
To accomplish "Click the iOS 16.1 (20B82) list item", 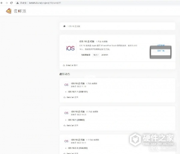I will [x=76, y=120].
